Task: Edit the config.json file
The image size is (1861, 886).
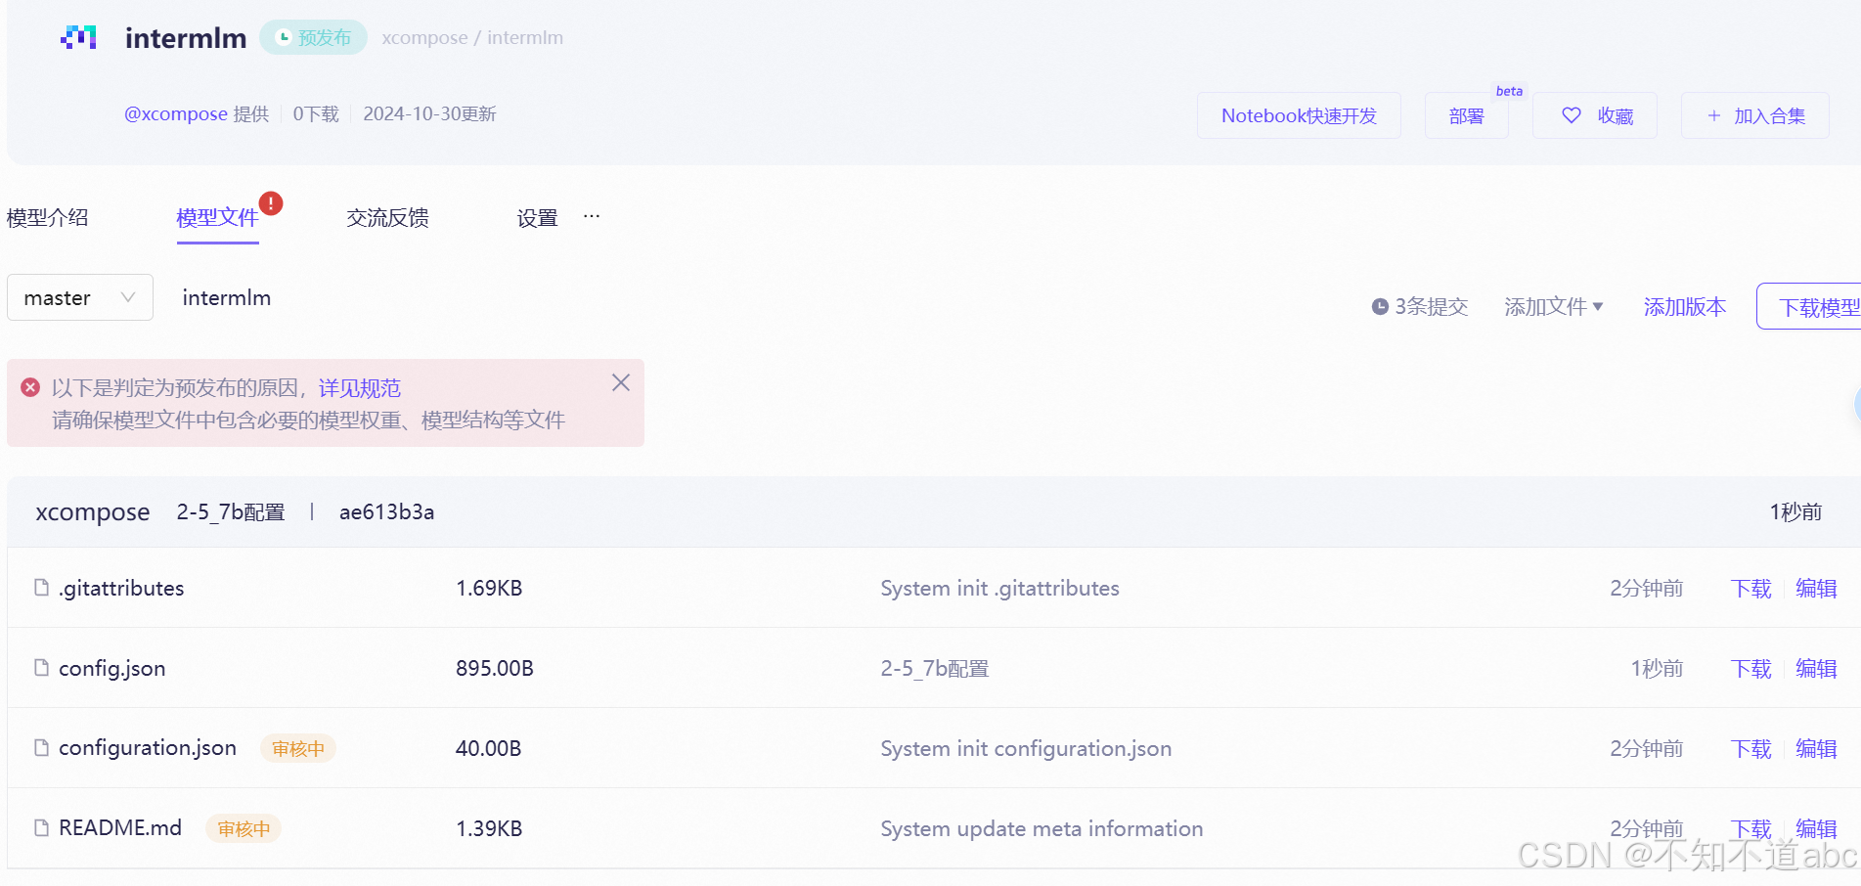Action: 1816,668
